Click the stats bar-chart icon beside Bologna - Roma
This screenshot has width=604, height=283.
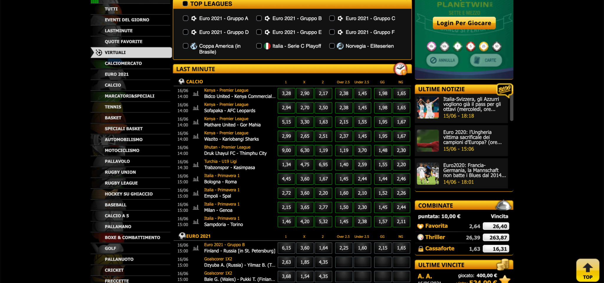196,179
